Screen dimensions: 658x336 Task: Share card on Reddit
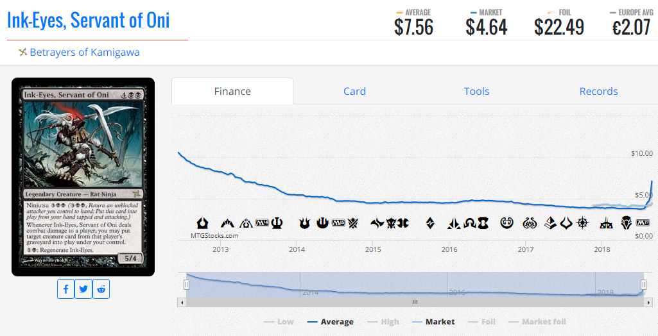point(101,289)
